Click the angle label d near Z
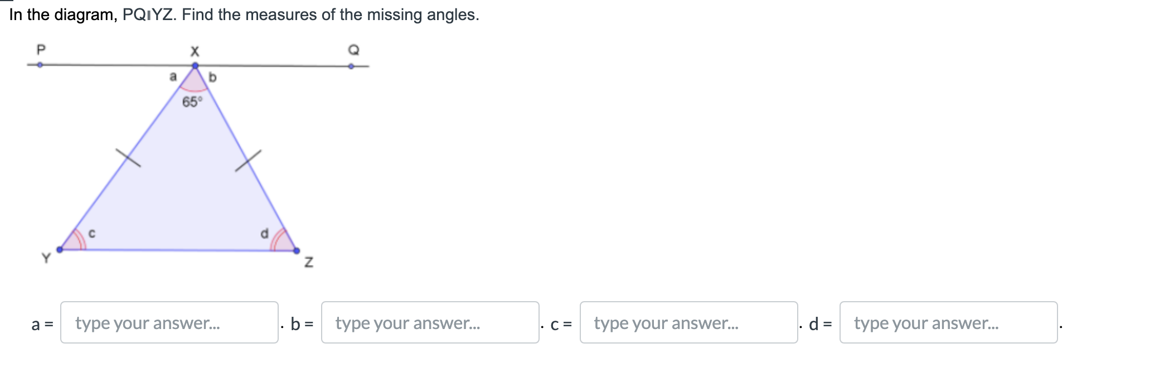 264,233
